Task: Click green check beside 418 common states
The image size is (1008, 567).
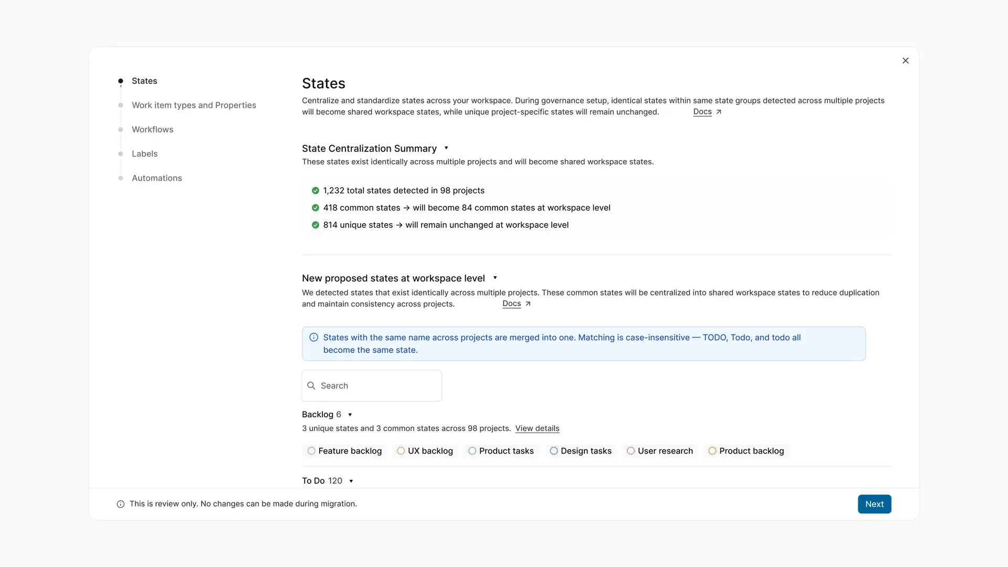Action: (316, 208)
